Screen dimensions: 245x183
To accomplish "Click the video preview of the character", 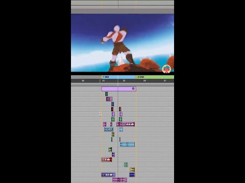I will pos(122,43).
